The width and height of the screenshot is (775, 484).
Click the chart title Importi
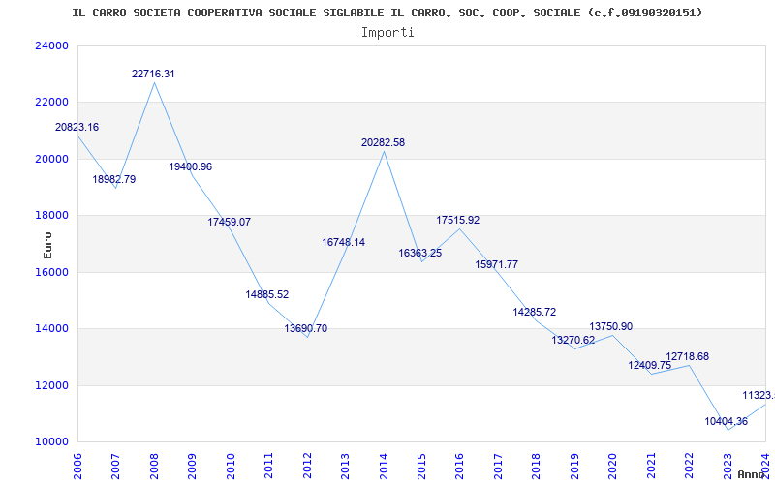pos(387,33)
